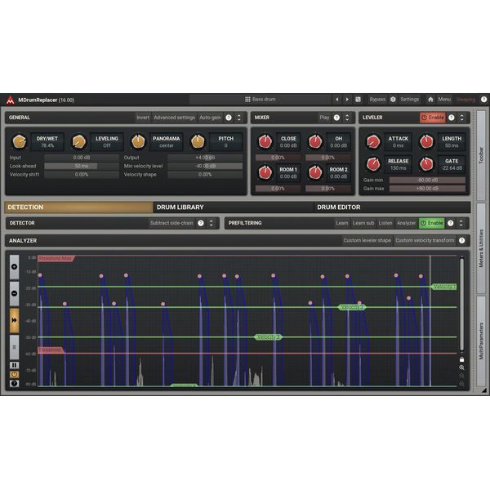
Task: Click the grey grip button in analyzer sidebar
Action: (x=14, y=347)
